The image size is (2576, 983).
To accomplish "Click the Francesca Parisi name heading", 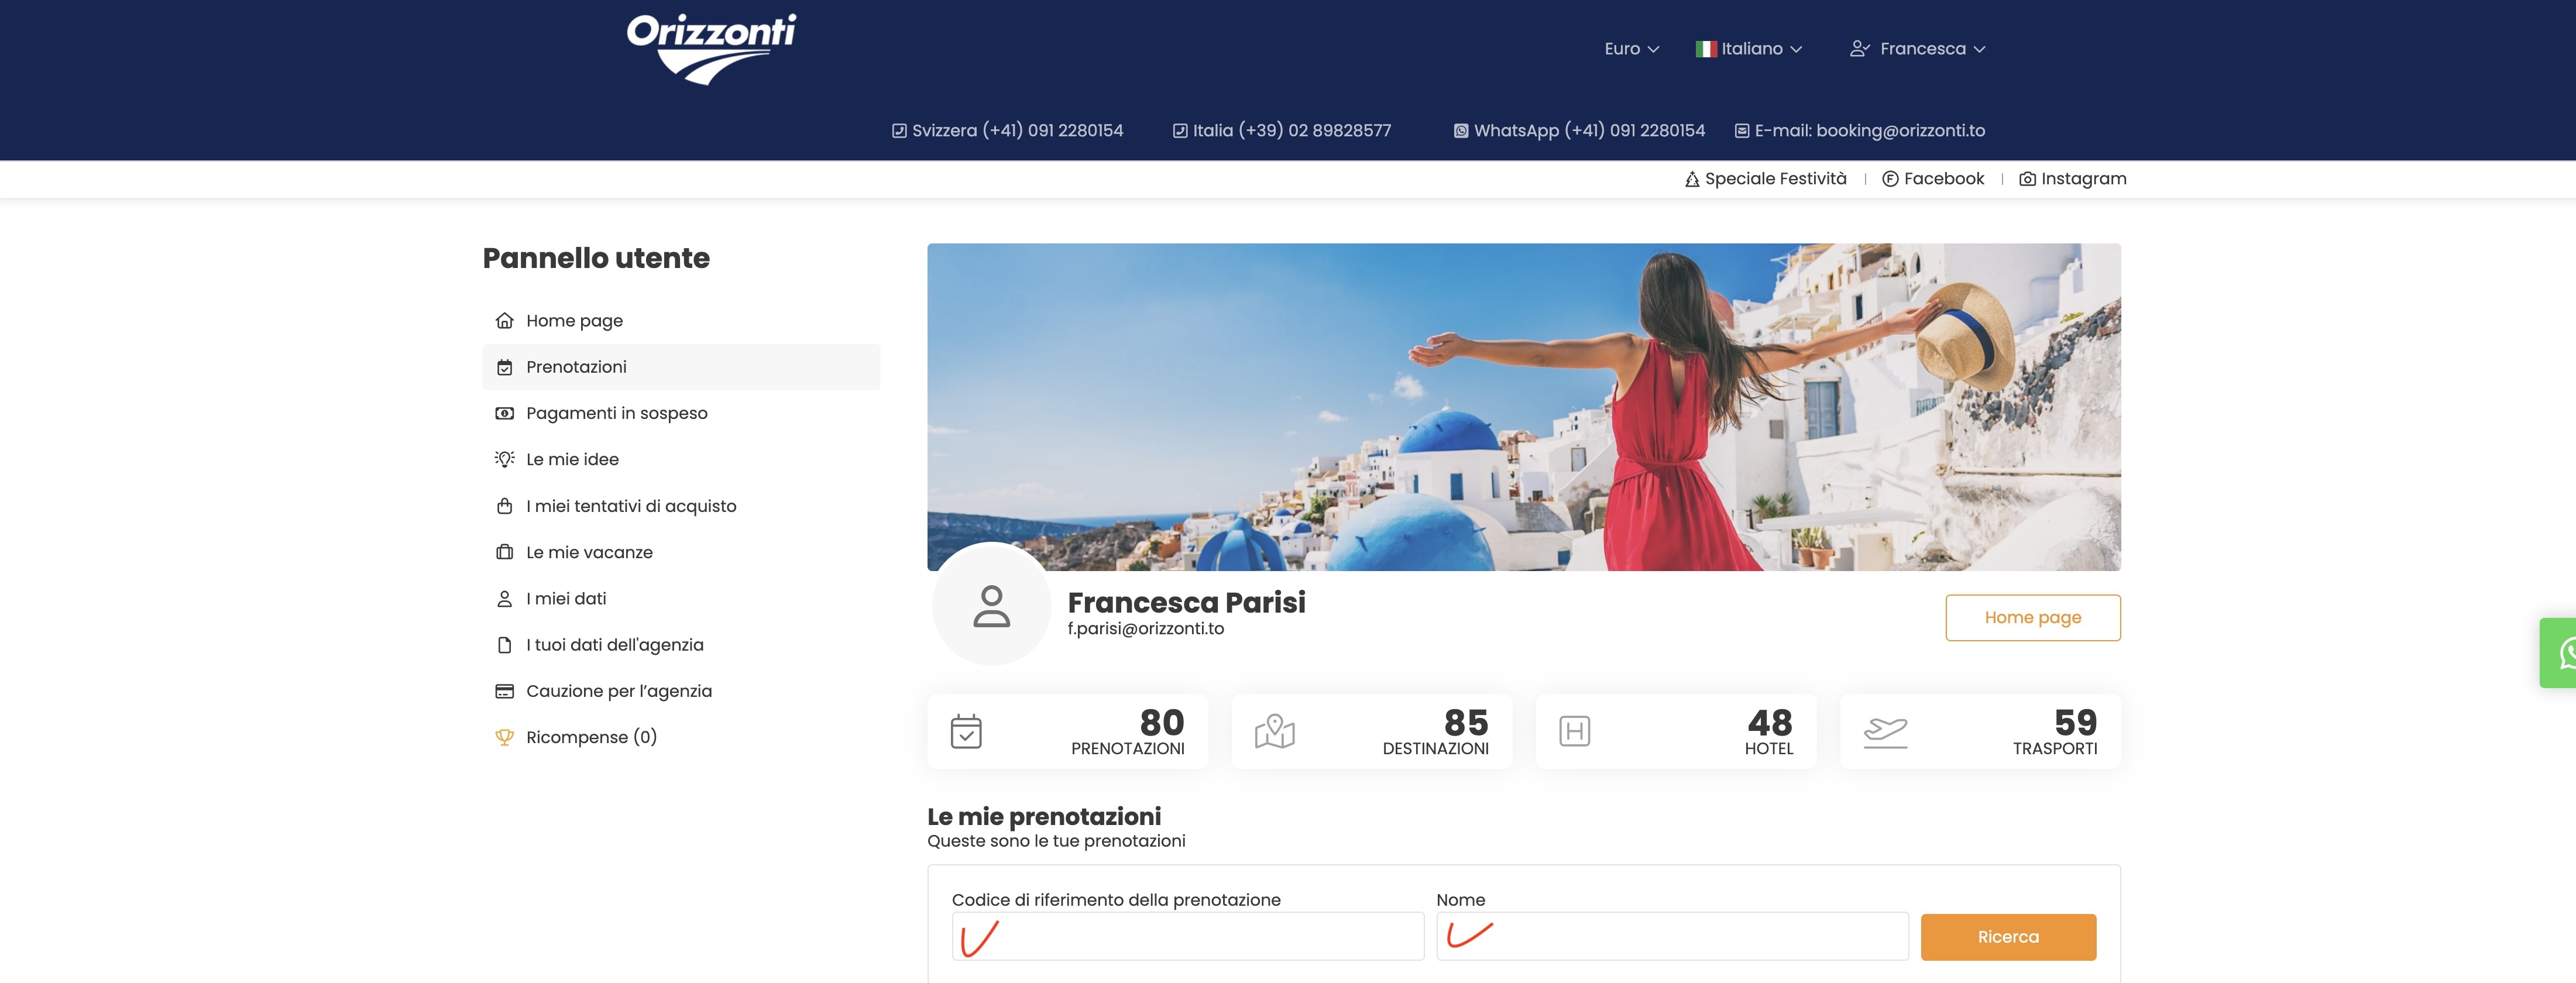I will point(1186,602).
